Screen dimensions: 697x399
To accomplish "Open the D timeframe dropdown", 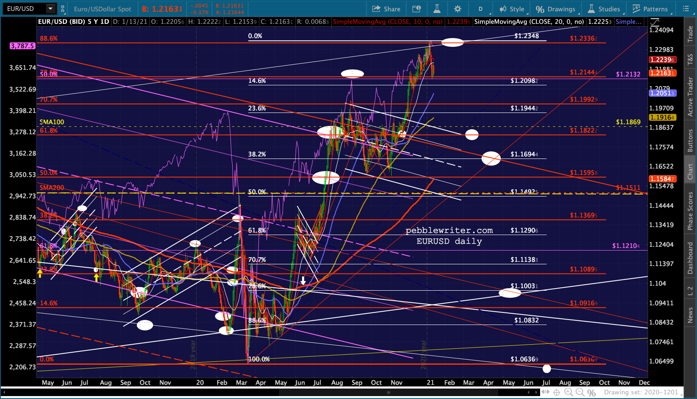I will click(x=480, y=9).
